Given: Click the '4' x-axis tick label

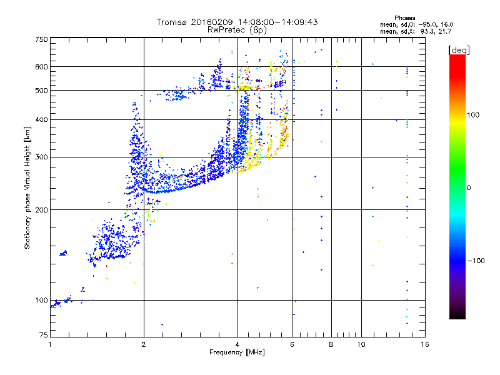Looking at the screenshot, I should pyautogui.click(x=237, y=344).
